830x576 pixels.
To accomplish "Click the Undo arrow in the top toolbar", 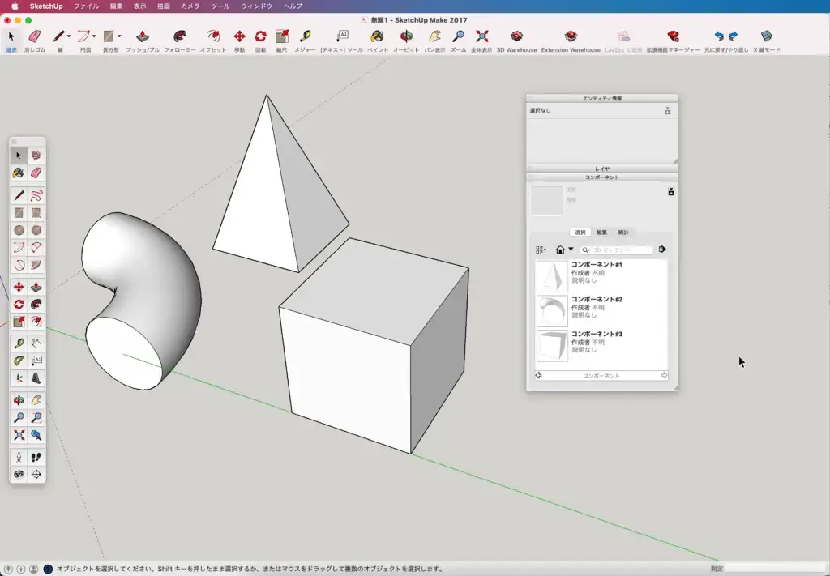I will tap(719, 36).
